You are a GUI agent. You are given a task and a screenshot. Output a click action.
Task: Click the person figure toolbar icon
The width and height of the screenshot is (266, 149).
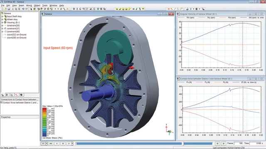(187, 9)
